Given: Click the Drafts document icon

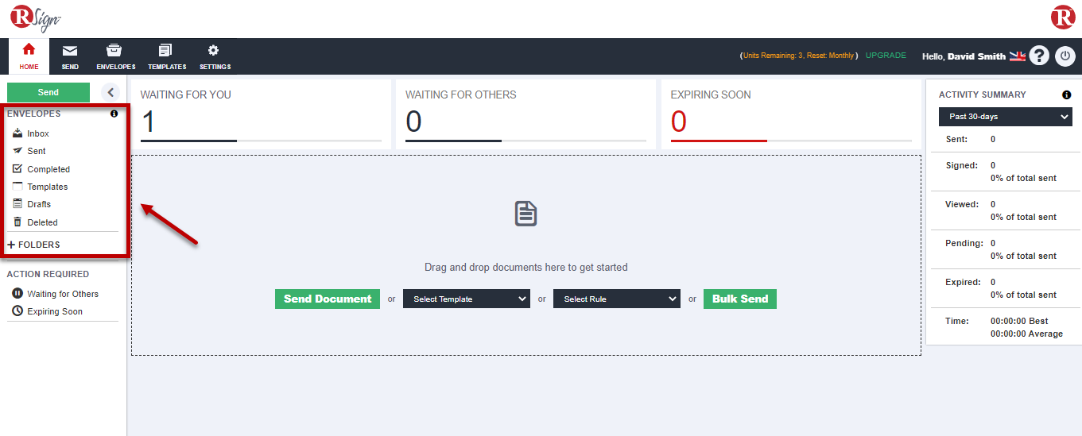Looking at the screenshot, I should [17, 203].
